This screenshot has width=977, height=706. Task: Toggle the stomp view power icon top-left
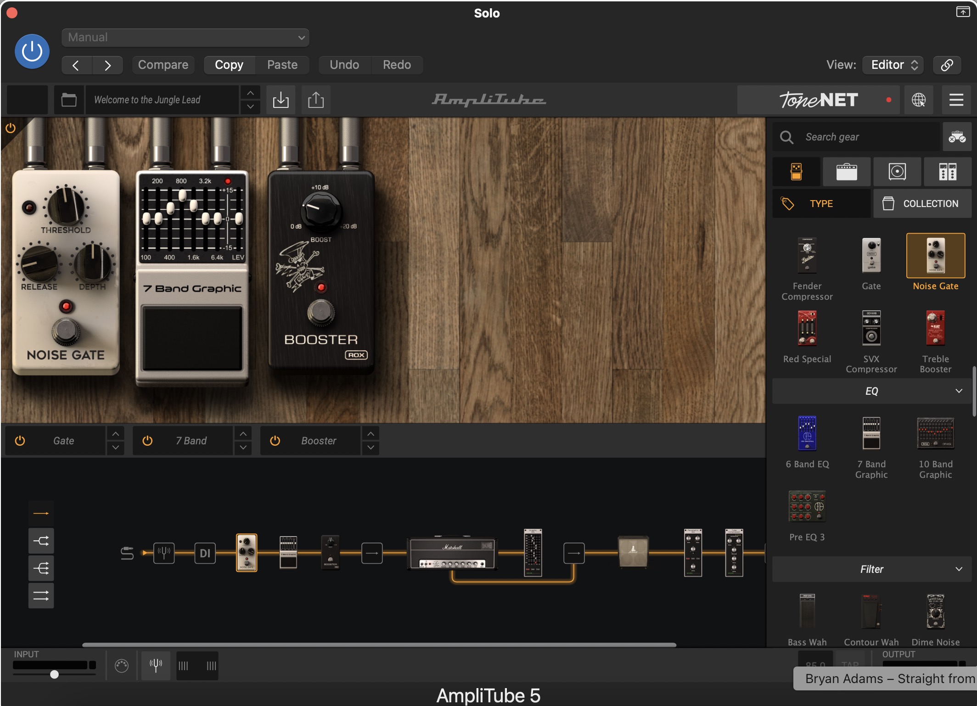pyautogui.click(x=11, y=129)
